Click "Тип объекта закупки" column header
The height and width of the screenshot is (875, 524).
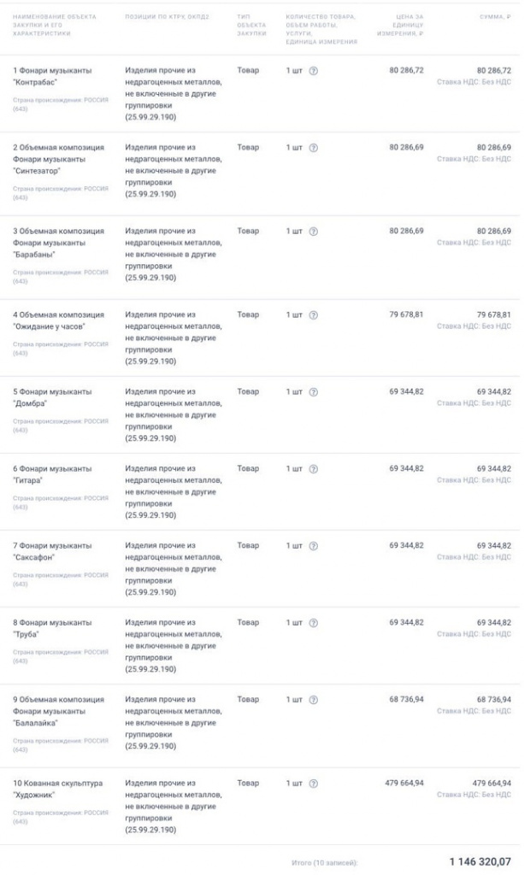pyautogui.click(x=251, y=24)
